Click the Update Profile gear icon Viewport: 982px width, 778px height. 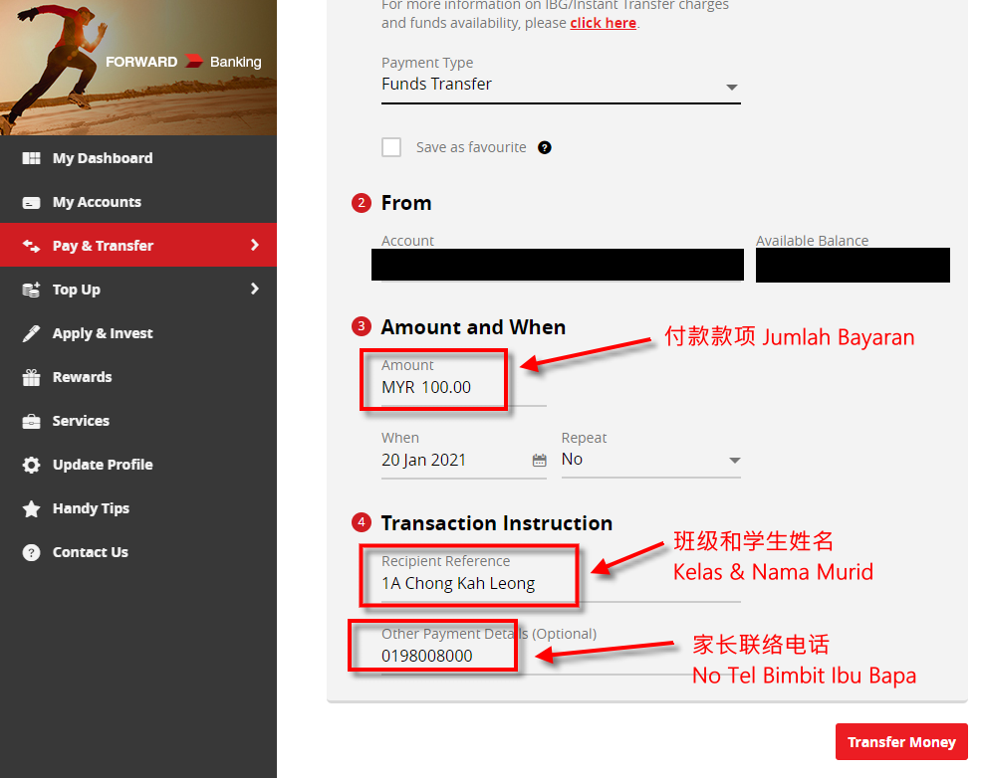[x=32, y=465]
